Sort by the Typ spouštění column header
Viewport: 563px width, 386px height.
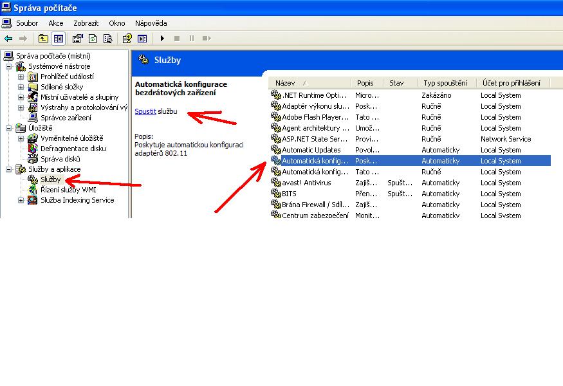[447, 83]
